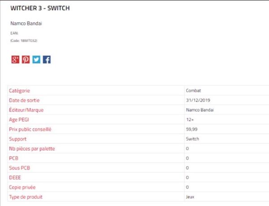The height and width of the screenshot is (206, 269).
Task: Share the product on Google Plus
Action: pos(15,60)
